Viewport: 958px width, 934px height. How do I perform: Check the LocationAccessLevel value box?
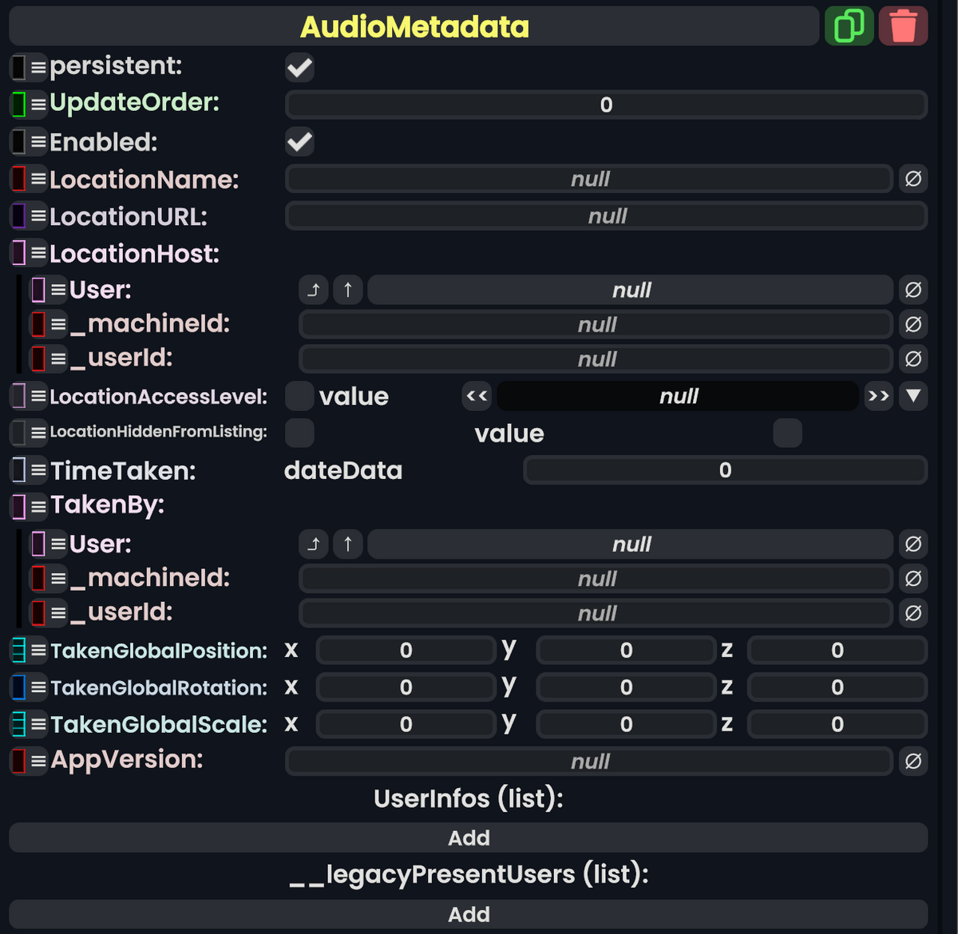point(299,395)
